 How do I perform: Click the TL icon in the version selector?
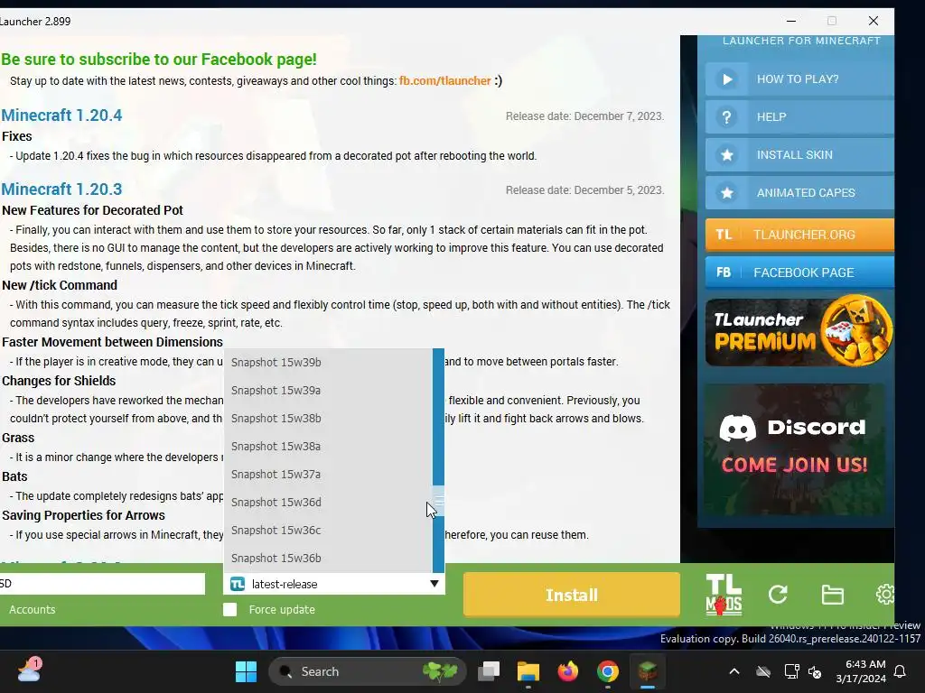(238, 584)
